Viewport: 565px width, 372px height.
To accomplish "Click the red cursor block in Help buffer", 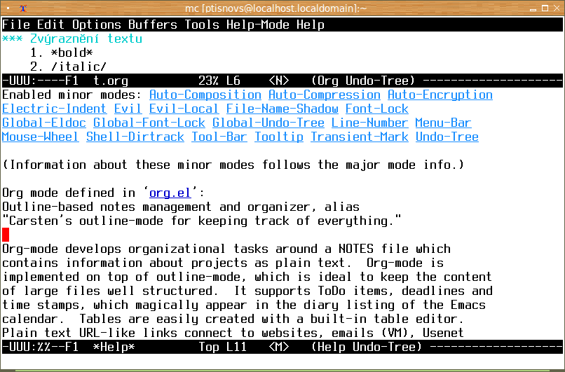I will click(6, 235).
